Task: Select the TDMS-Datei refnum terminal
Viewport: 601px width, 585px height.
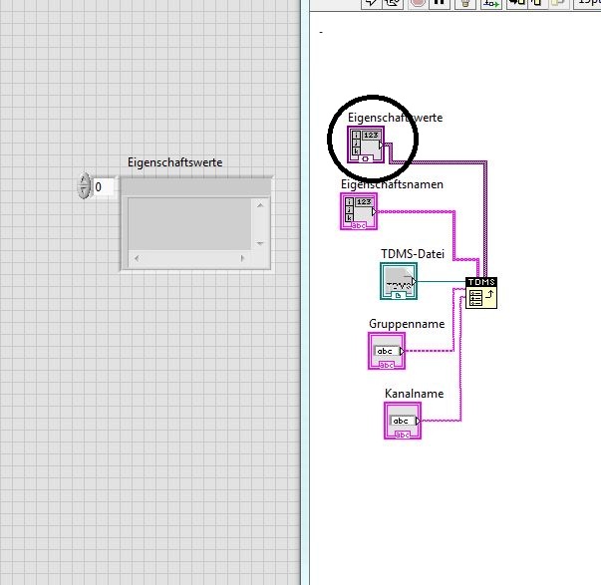Action: (399, 281)
